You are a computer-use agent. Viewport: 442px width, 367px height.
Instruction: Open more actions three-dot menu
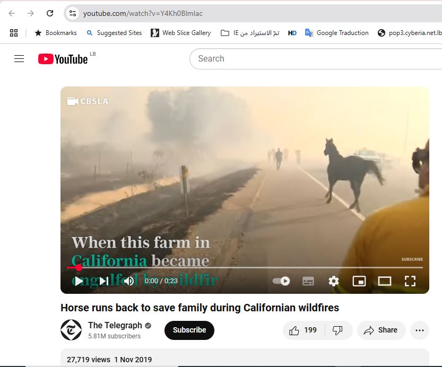click(420, 330)
